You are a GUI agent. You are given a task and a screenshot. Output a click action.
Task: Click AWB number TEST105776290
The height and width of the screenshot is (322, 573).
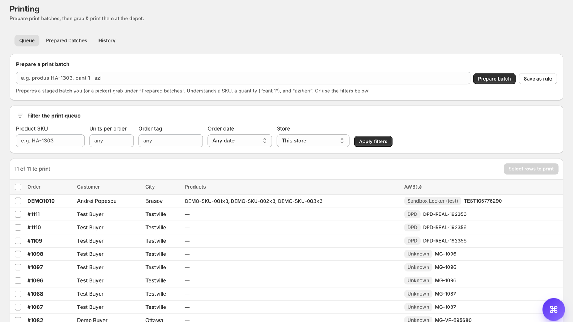pos(483,201)
